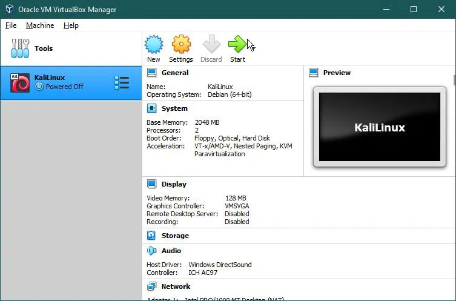Open the Network settings header link
456x301 pixels.
(x=176, y=286)
